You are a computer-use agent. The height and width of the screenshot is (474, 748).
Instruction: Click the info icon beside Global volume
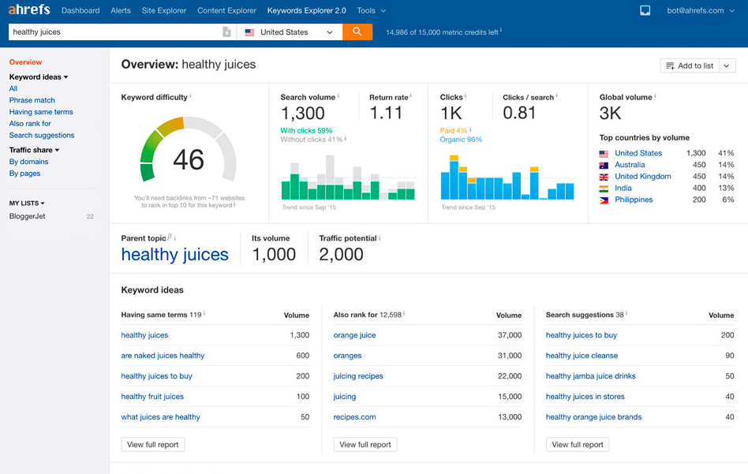pos(656,96)
